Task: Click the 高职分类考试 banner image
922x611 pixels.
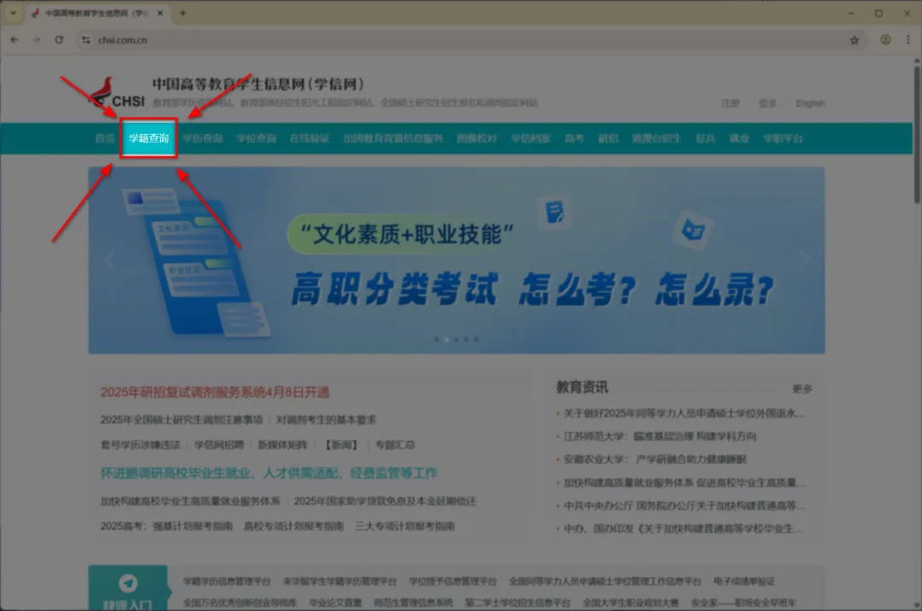Action: tap(457, 260)
